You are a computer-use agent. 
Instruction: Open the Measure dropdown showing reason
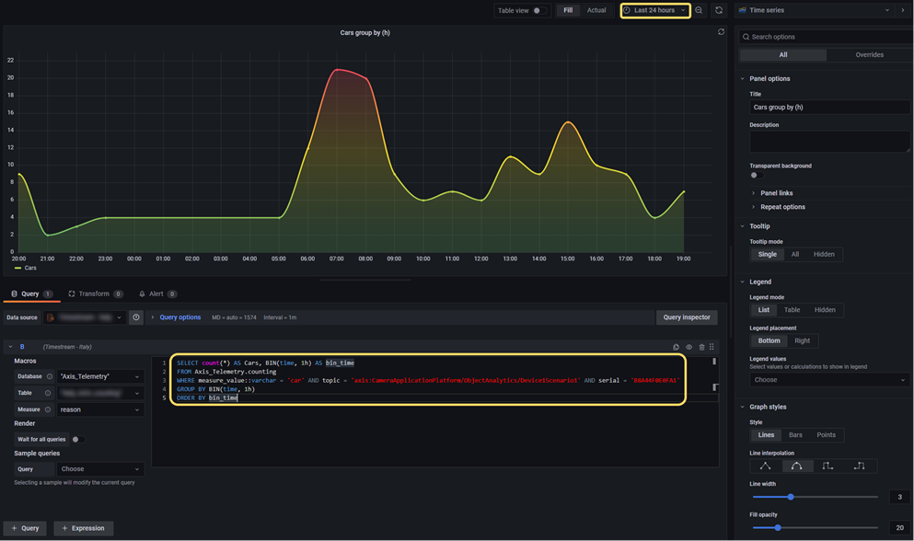coord(99,409)
